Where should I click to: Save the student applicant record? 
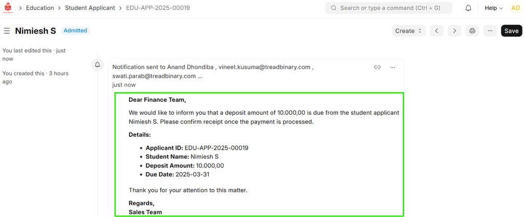click(511, 31)
